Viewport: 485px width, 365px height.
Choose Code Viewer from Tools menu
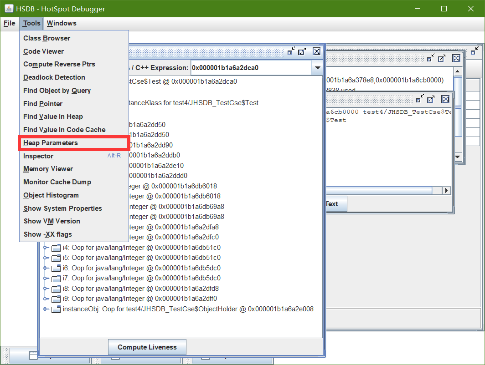coord(74,51)
